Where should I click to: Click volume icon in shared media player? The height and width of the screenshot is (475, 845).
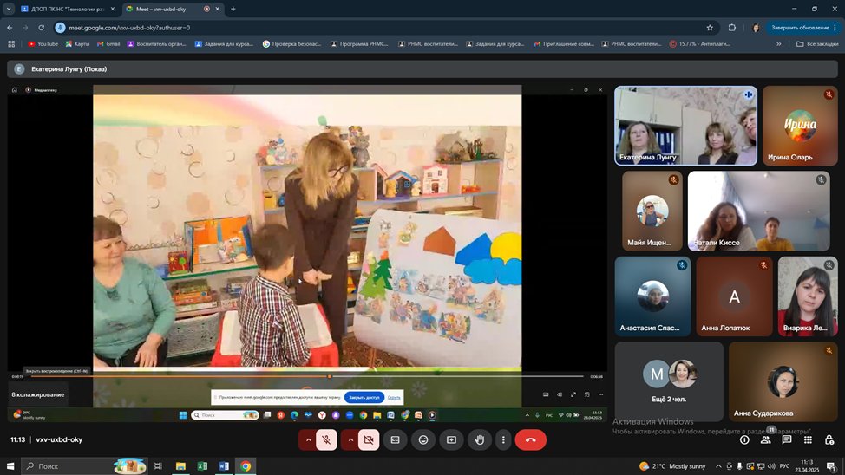560,394
